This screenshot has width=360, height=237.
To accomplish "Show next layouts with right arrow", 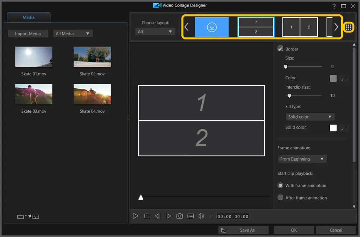I will 336,27.
